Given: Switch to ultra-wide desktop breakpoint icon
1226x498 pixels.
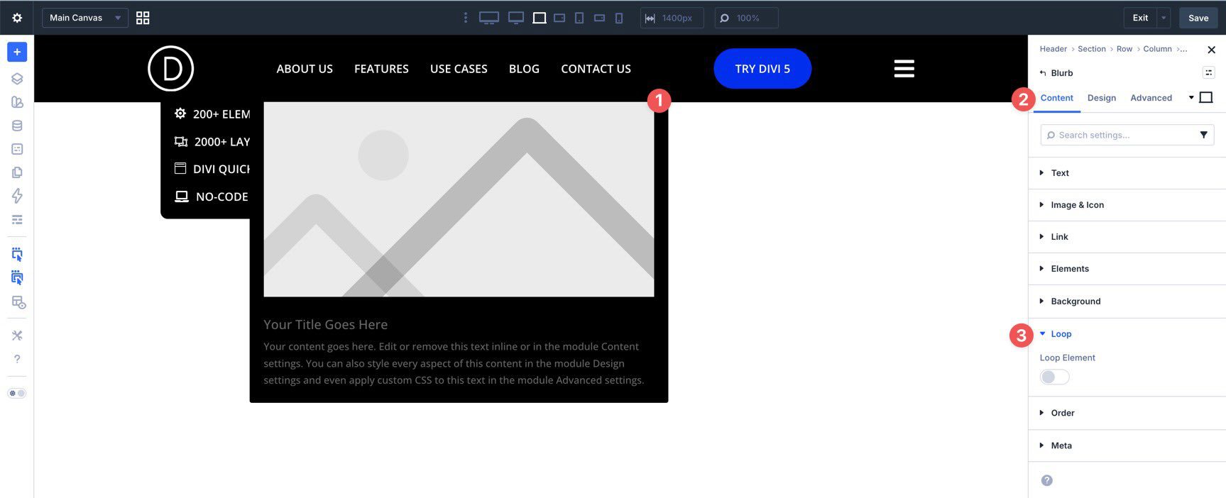Looking at the screenshot, I should pyautogui.click(x=489, y=18).
